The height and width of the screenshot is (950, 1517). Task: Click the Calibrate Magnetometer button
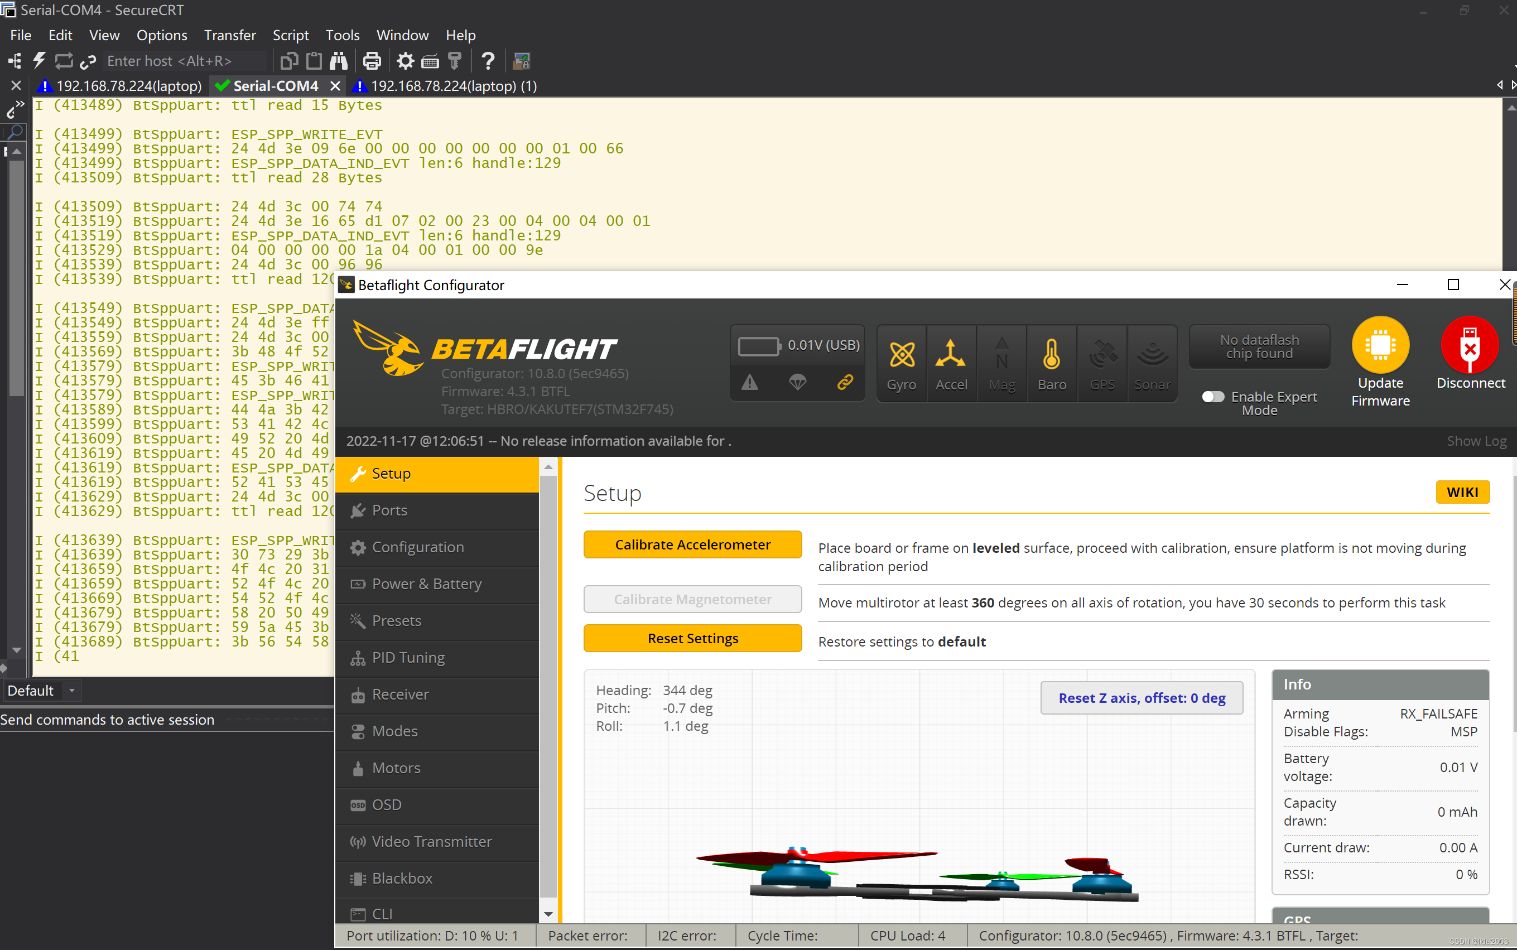pos(692,599)
